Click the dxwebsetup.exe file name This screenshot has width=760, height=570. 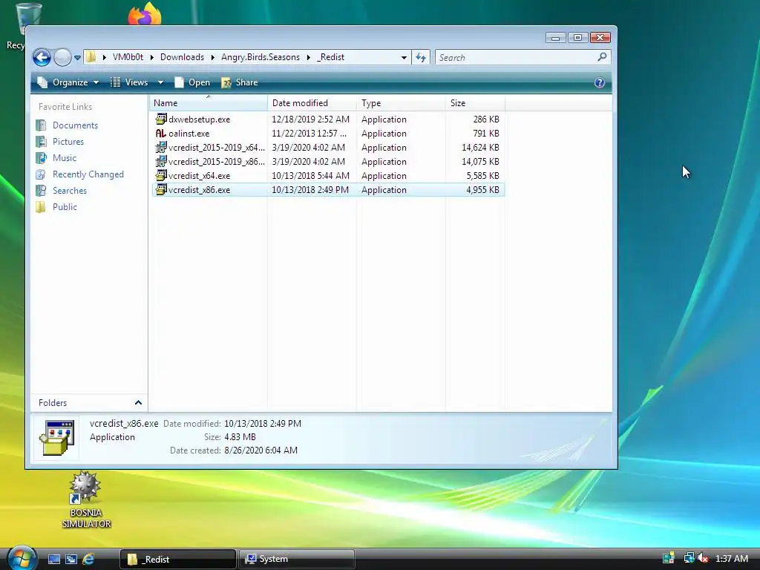(x=199, y=119)
